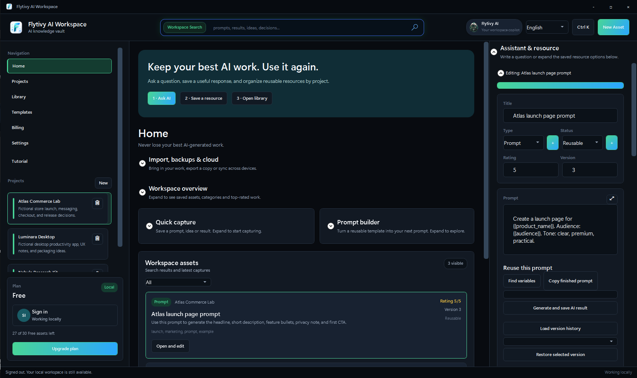Viewport: 637px width, 378px height.
Task: Click the Workspace Search scope button
Action: 185,27
